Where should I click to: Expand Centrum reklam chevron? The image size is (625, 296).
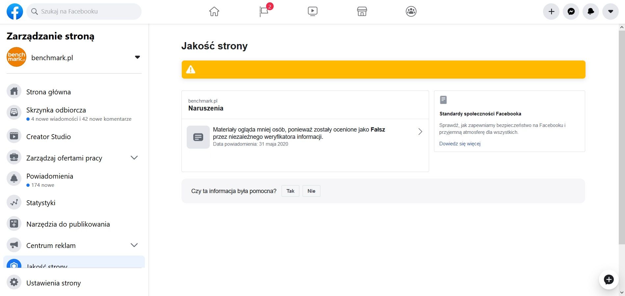[134, 245]
